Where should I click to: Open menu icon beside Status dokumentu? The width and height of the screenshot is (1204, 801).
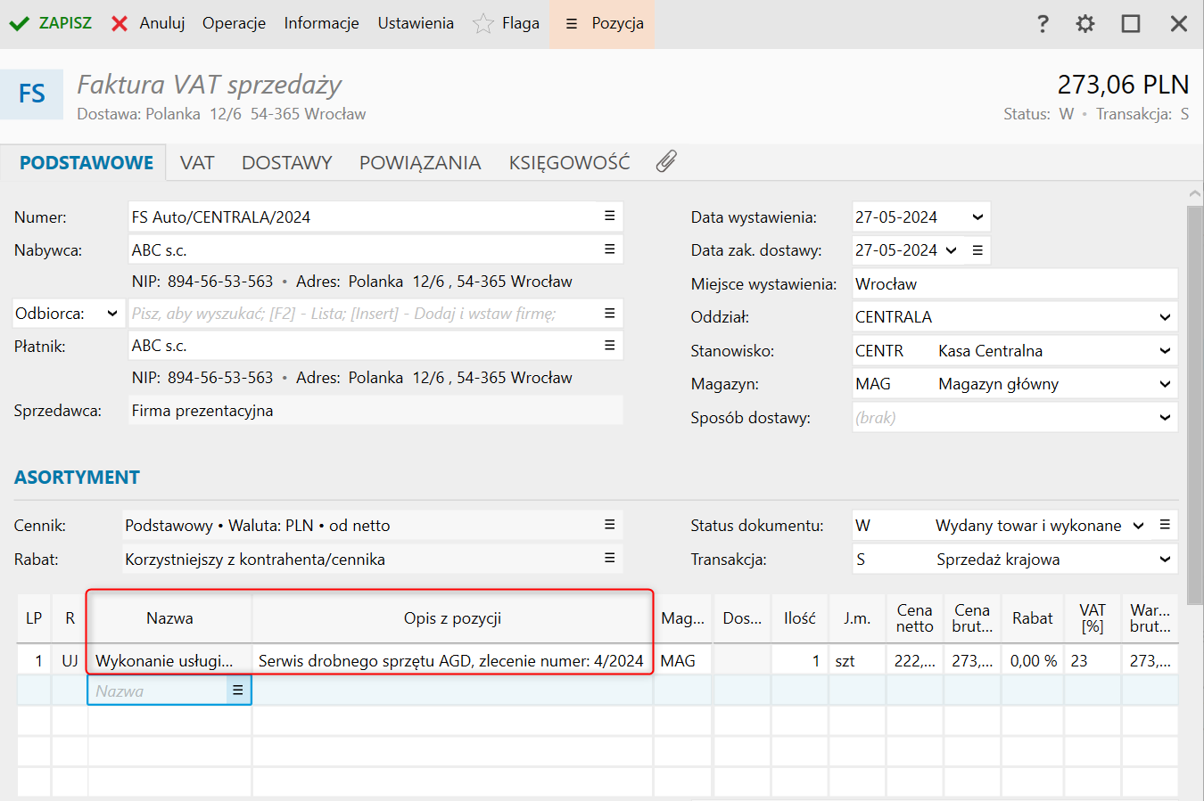click(1165, 525)
